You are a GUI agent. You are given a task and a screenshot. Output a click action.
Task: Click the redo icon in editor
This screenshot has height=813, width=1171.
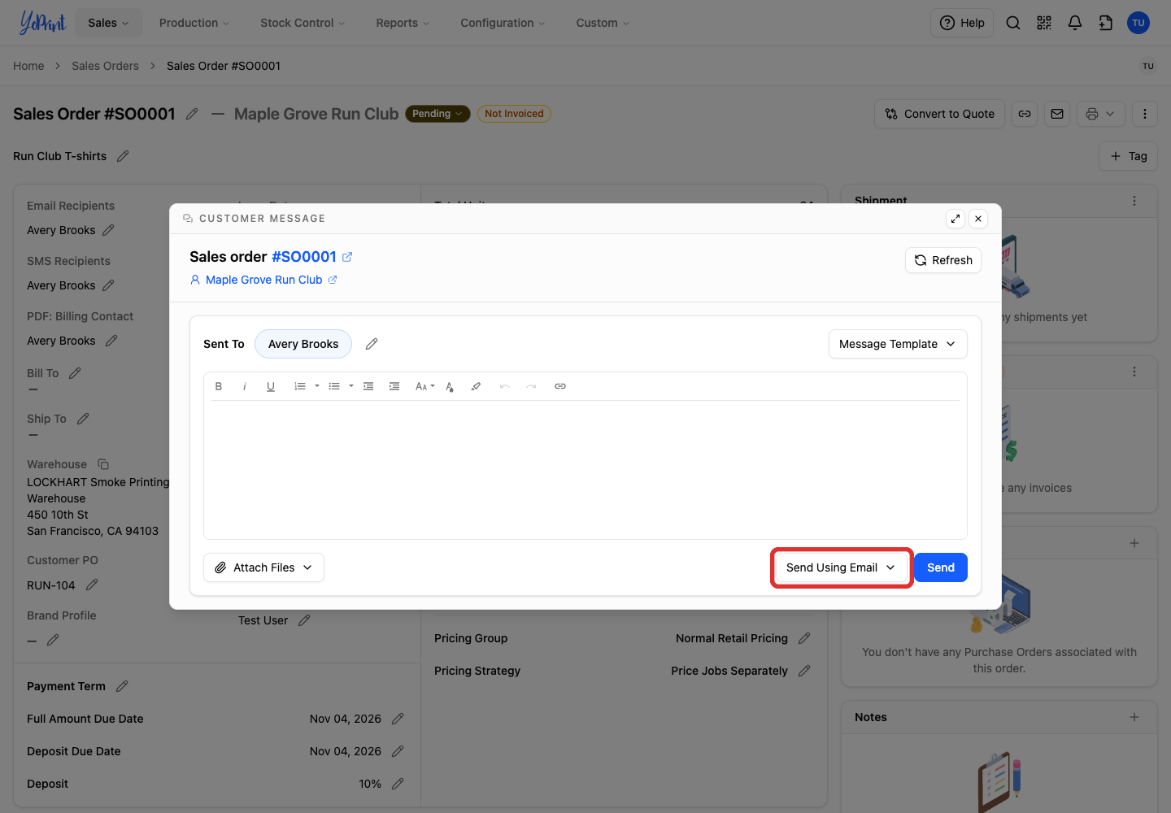(x=531, y=386)
